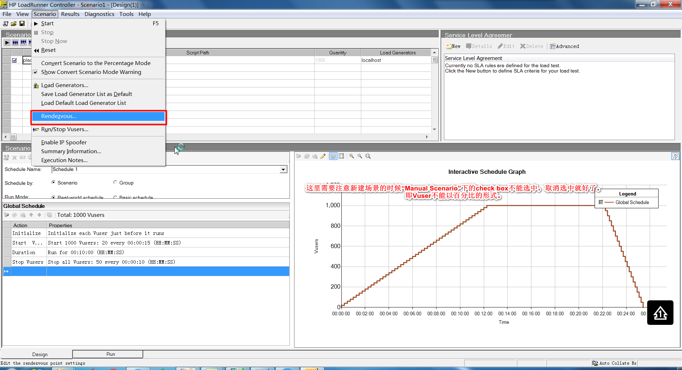
Task: Click the black home arrow overlay button
Action: pos(660,313)
